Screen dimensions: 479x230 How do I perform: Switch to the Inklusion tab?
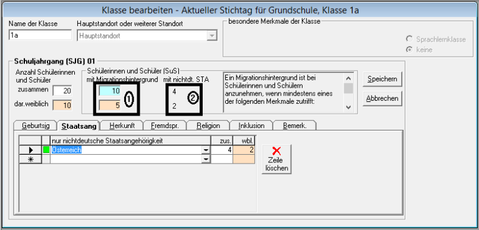click(251, 126)
